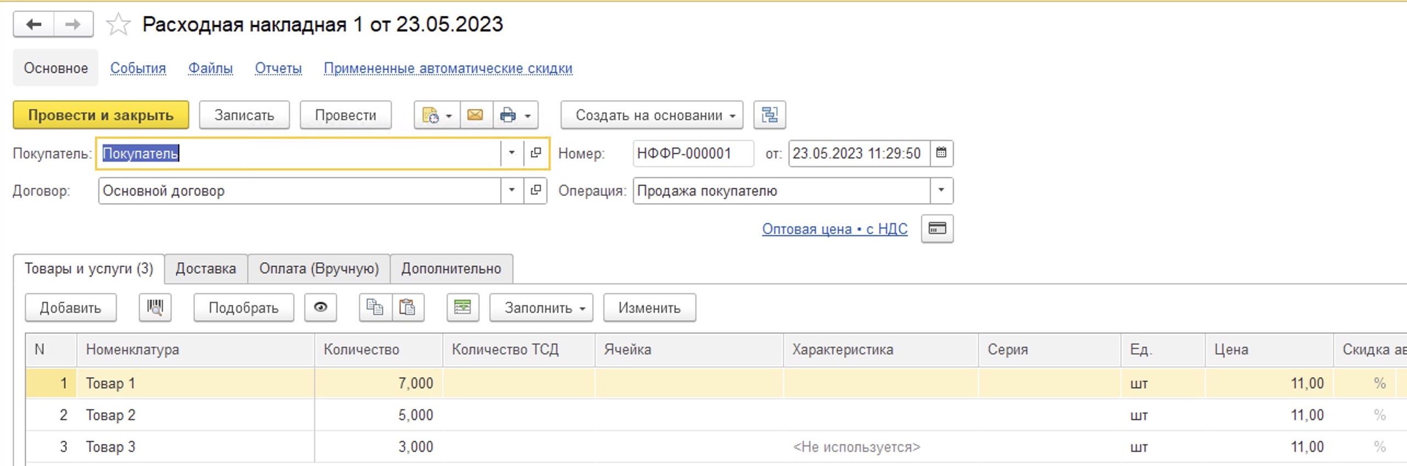Switch to the Доставка tab
This screenshot has width=1407, height=466.
(x=206, y=269)
